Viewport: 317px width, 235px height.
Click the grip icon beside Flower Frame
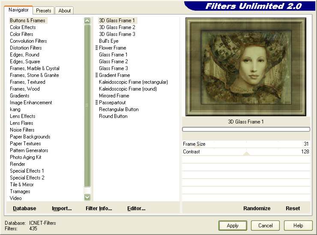97,48
